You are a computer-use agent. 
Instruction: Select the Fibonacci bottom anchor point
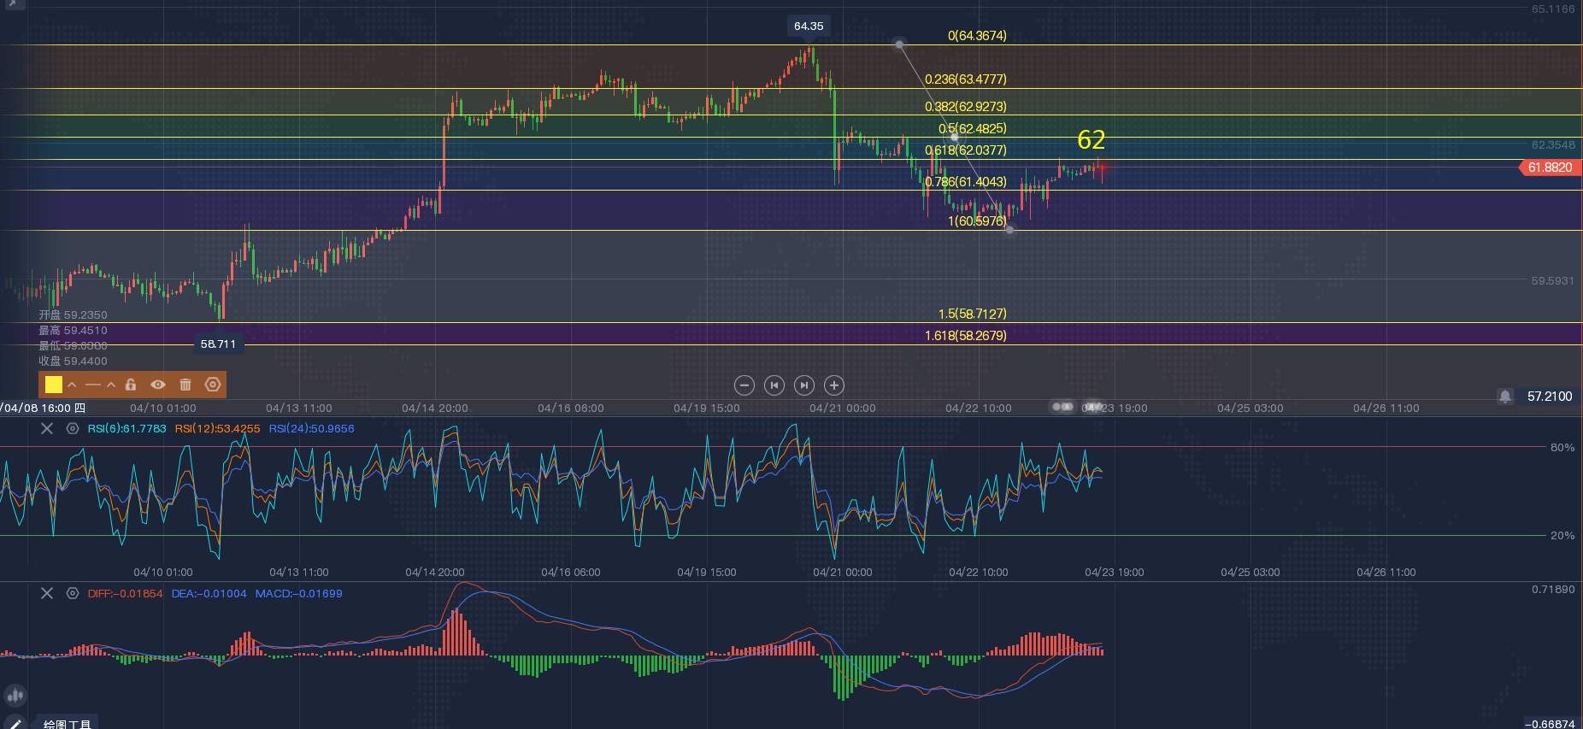point(1009,229)
